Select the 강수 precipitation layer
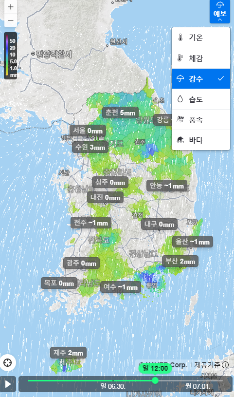Screen dimensions: 234x397 coord(201,79)
